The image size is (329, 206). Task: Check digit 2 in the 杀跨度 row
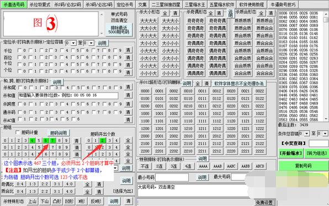pyautogui.click(x=41, y=104)
